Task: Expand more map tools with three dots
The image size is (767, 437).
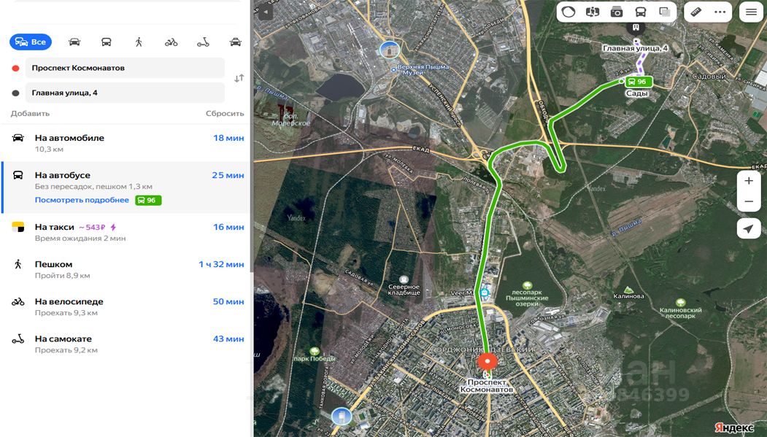Action: pos(720,12)
